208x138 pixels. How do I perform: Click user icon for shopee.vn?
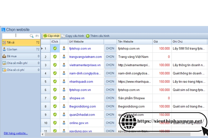64,98
